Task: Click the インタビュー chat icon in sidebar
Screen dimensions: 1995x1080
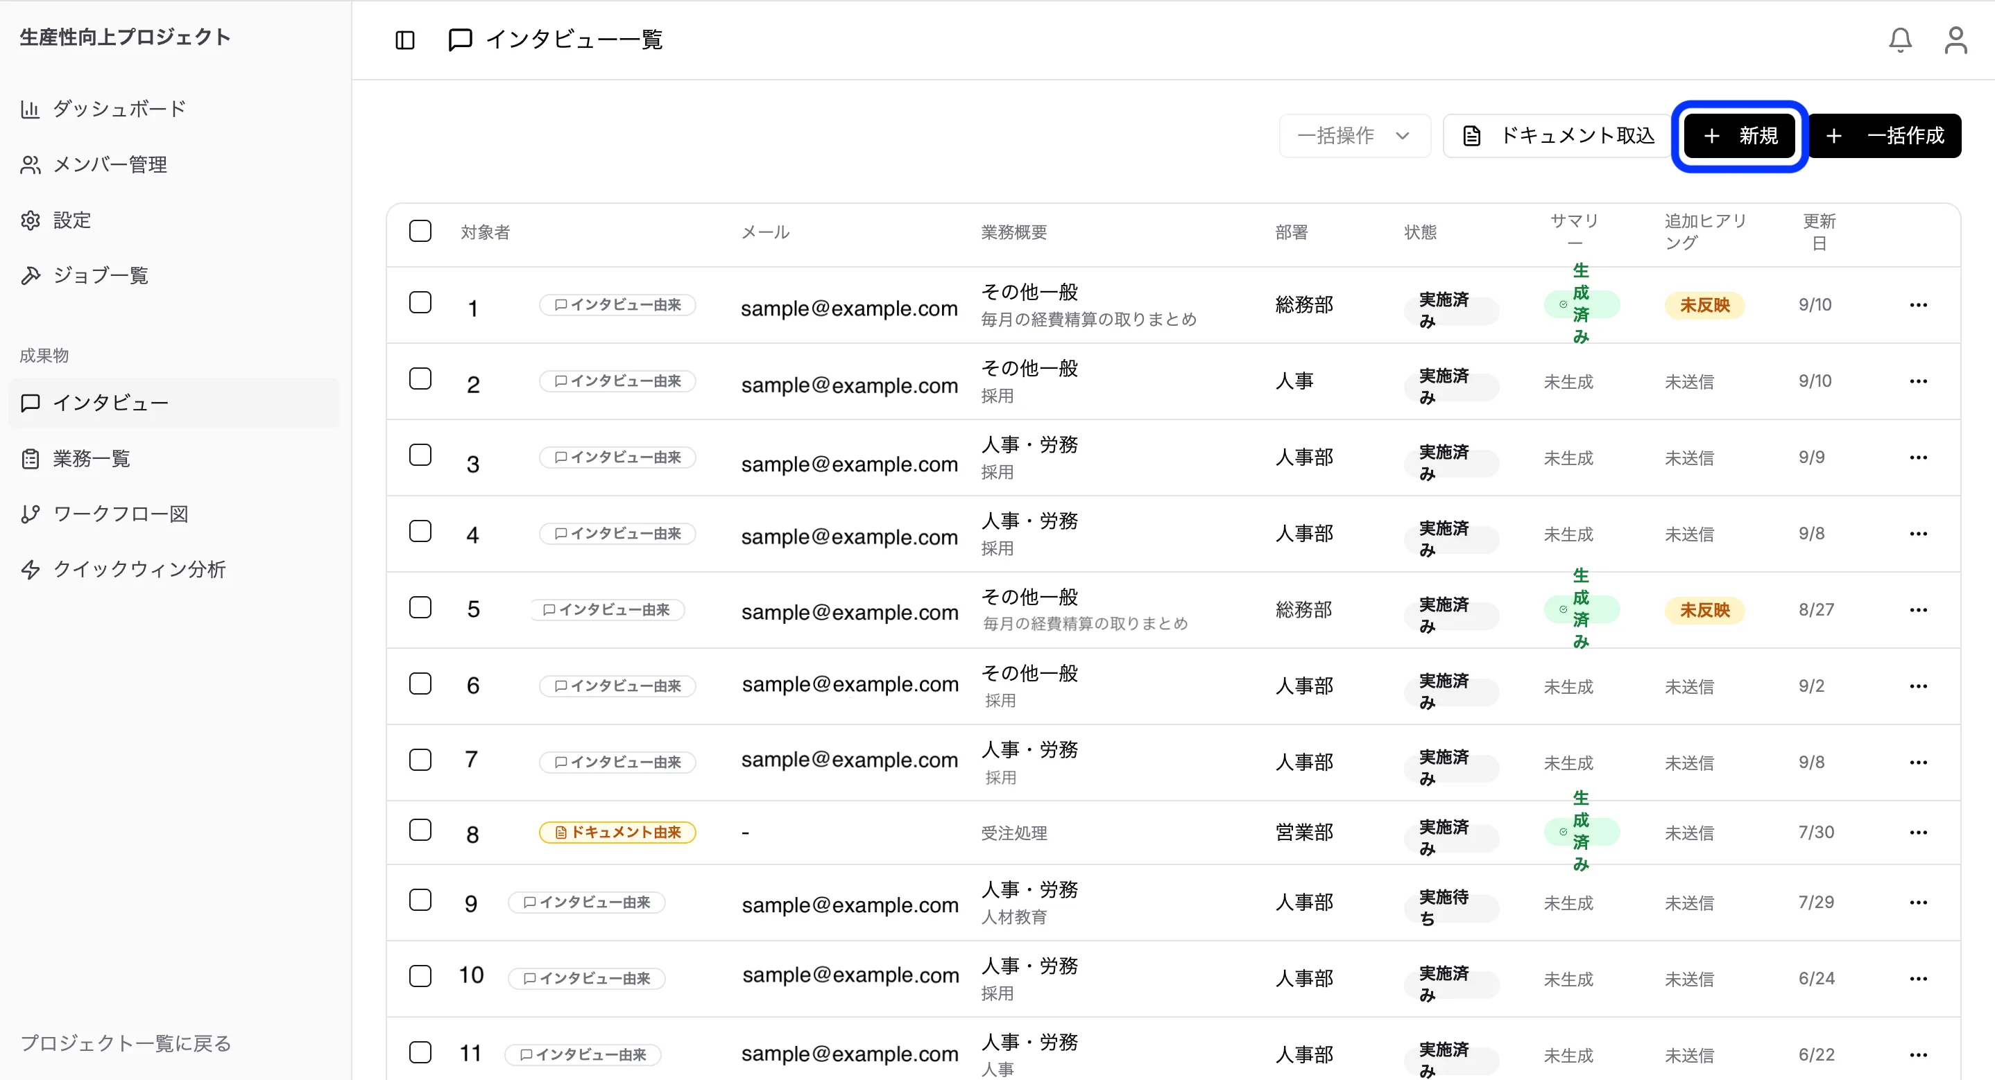Action: pyautogui.click(x=31, y=403)
